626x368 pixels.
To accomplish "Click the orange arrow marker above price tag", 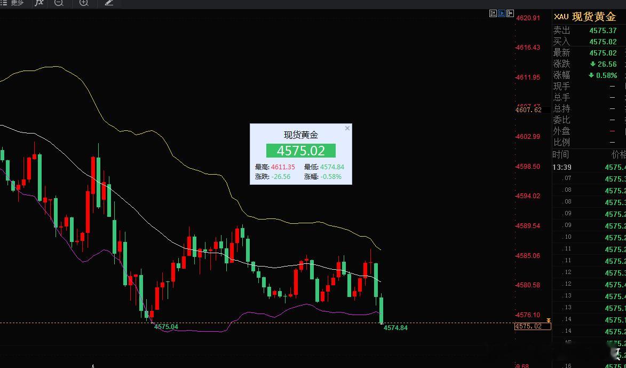I will click(x=549, y=321).
